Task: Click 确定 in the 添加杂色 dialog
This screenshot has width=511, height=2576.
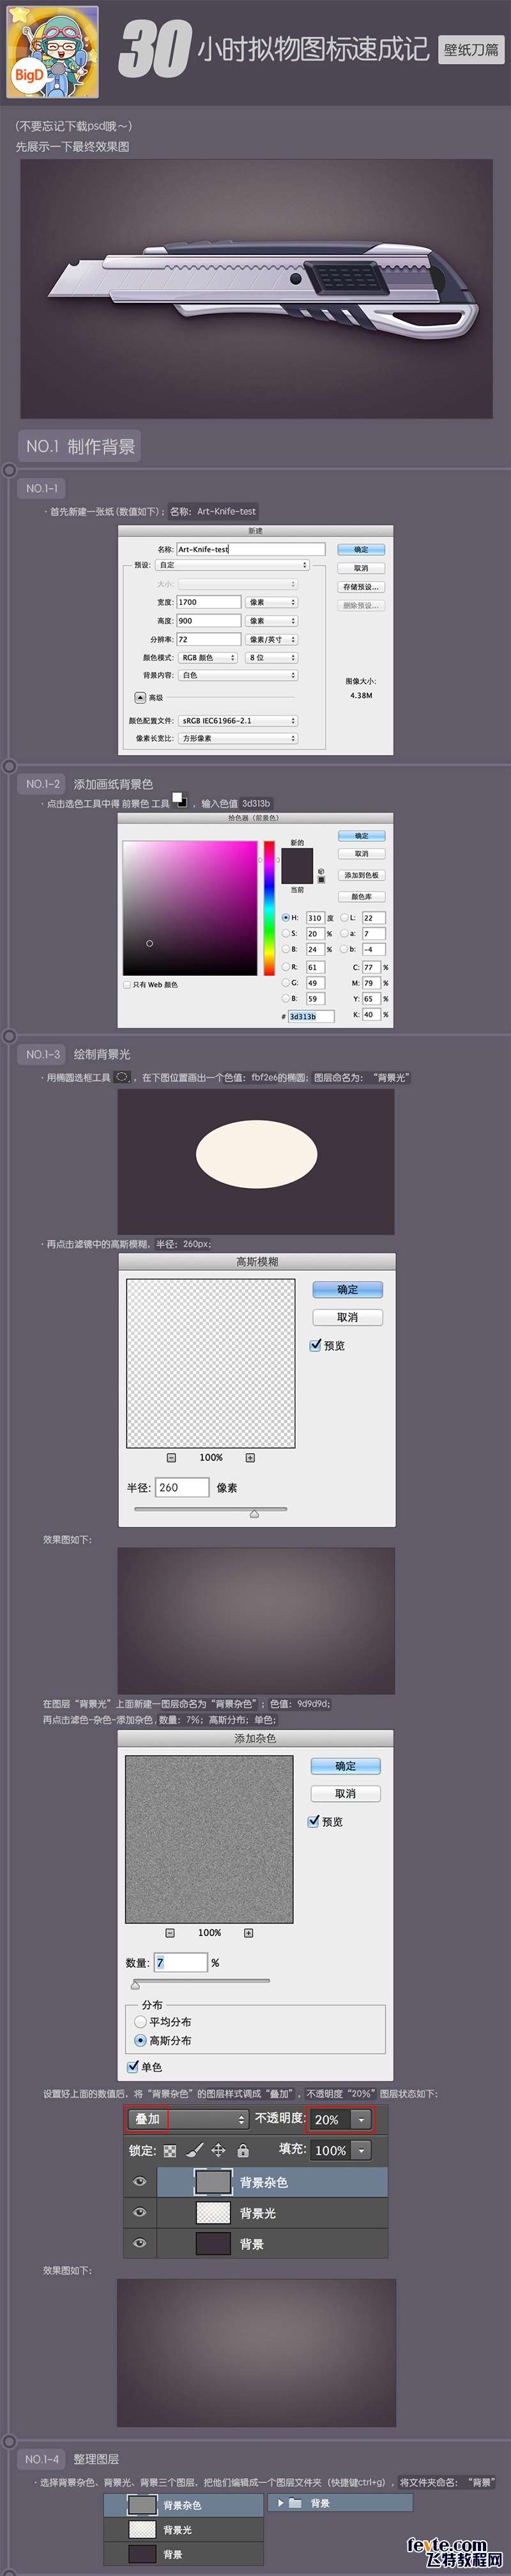Action: [x=345, y=1766]
